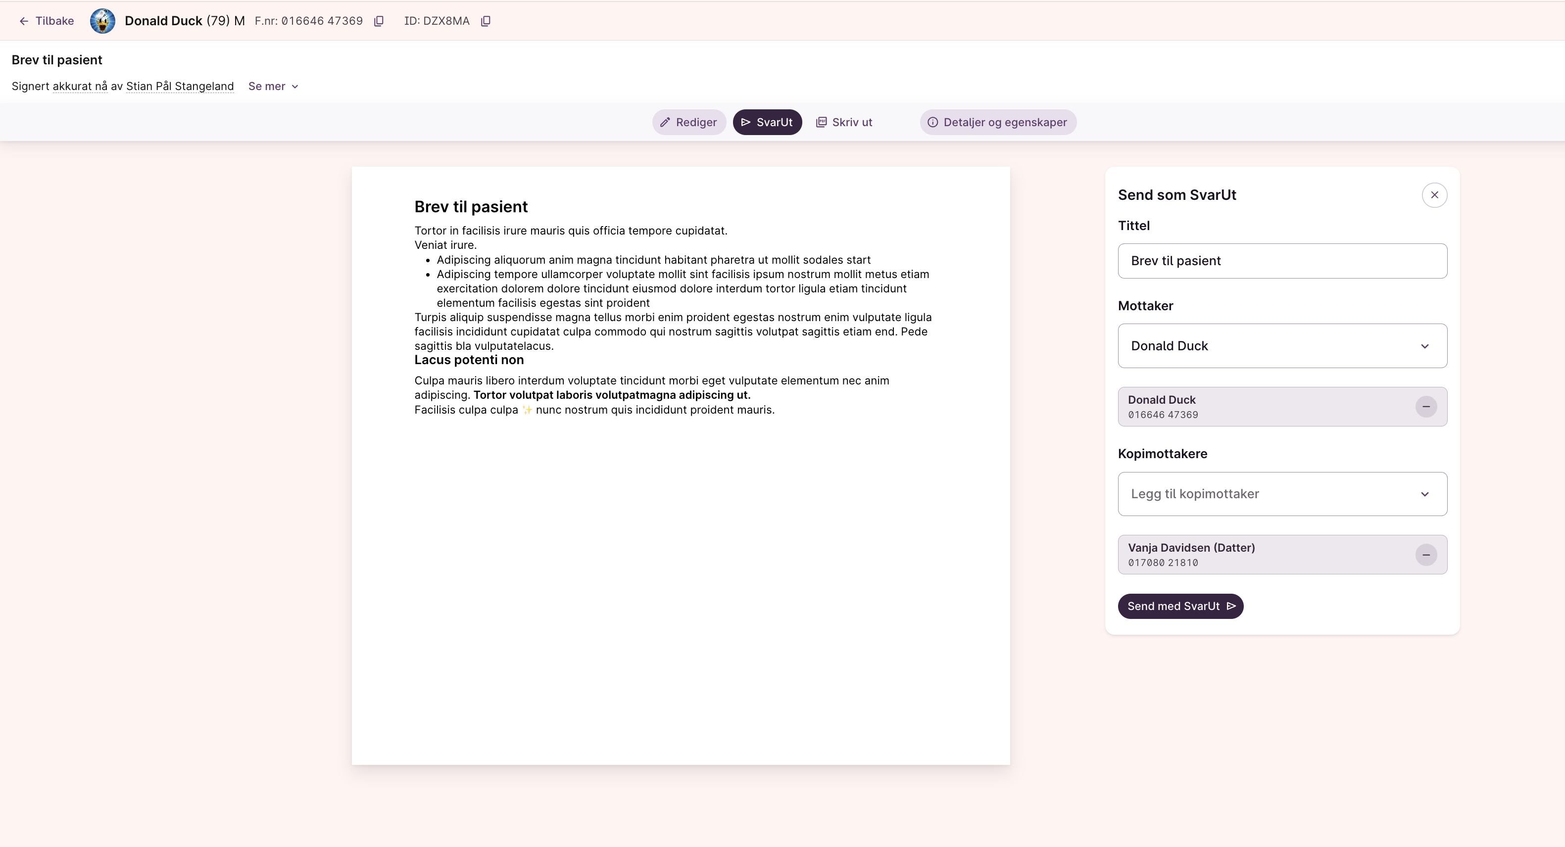The height and width of the screenshot is (847, 1565).
Task: Click the 'akkurat nå' timestamp
Action: point(80,86)
